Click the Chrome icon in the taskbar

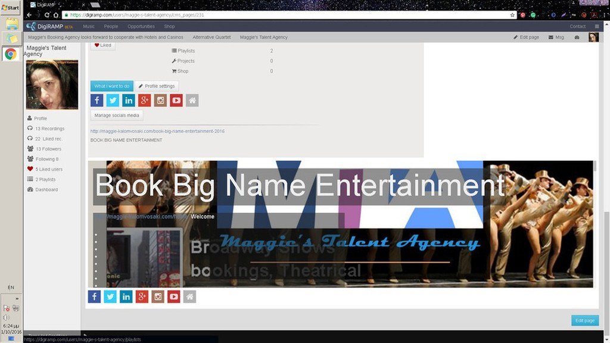11,54
